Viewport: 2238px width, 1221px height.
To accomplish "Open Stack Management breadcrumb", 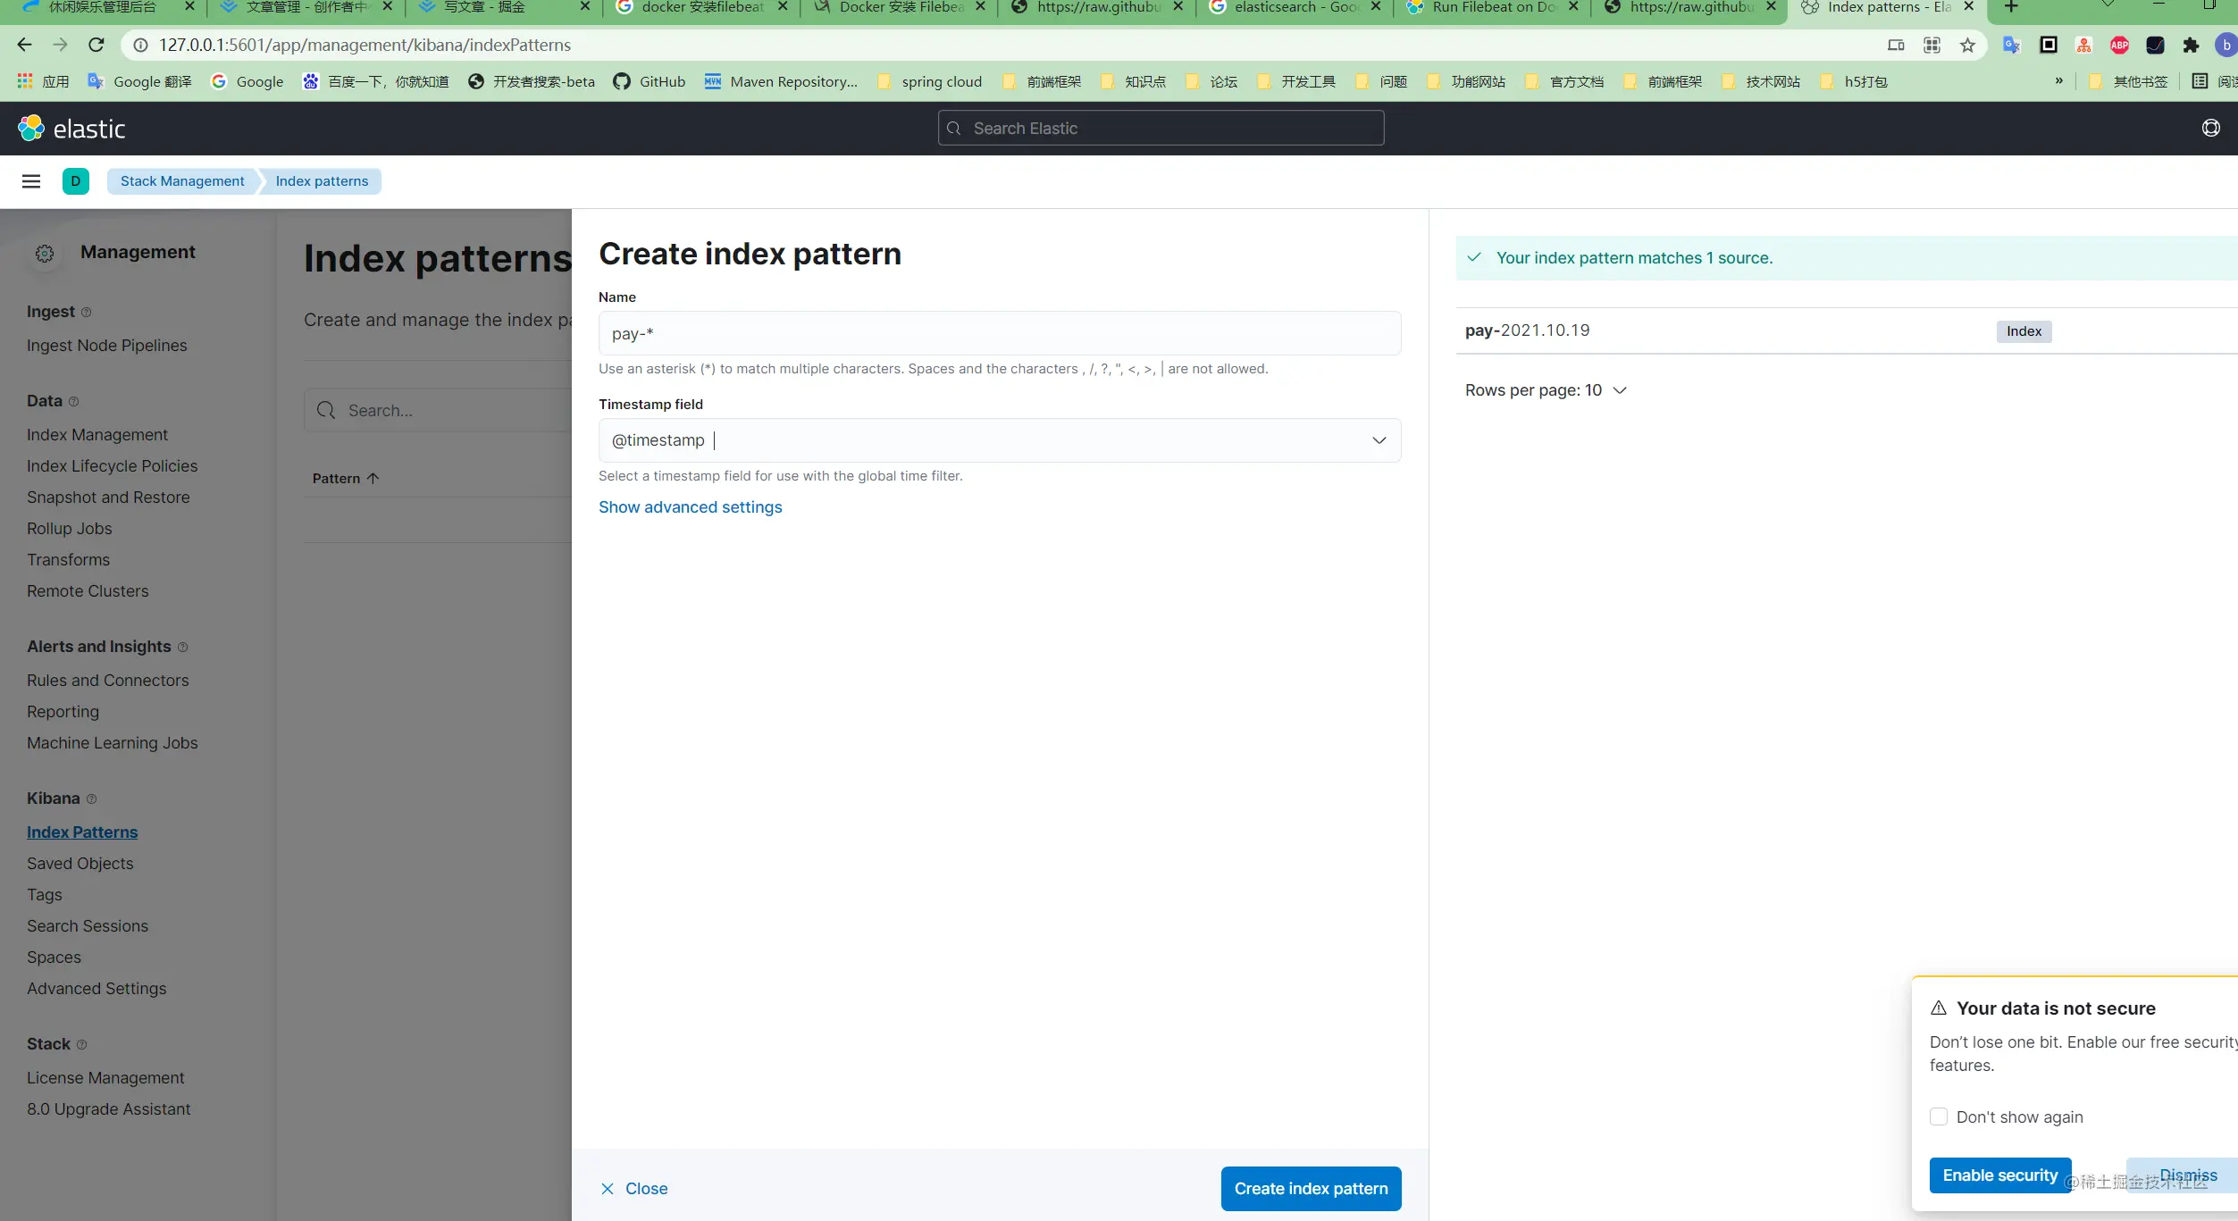I will 182,181.
